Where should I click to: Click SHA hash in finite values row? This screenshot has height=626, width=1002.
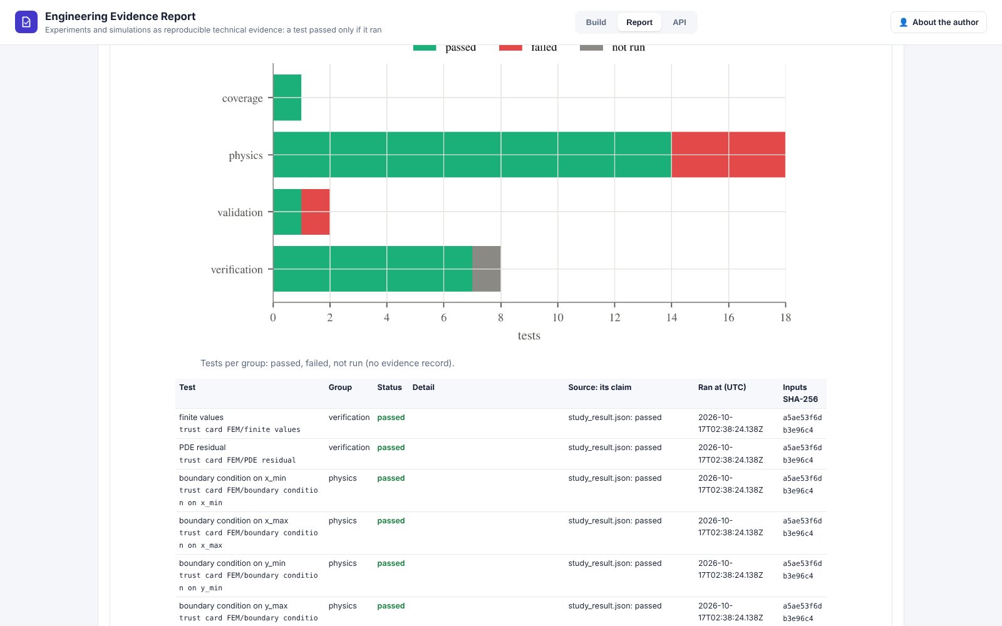pos(802,424)
